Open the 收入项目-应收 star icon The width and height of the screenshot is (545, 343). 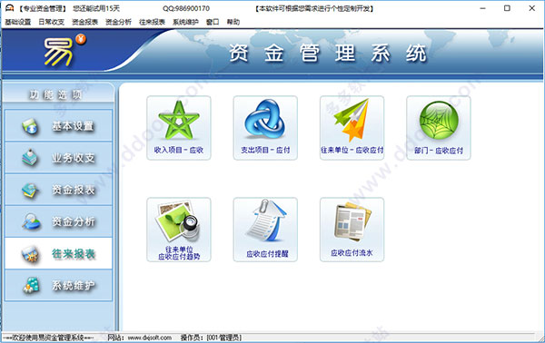click(179, 120)
